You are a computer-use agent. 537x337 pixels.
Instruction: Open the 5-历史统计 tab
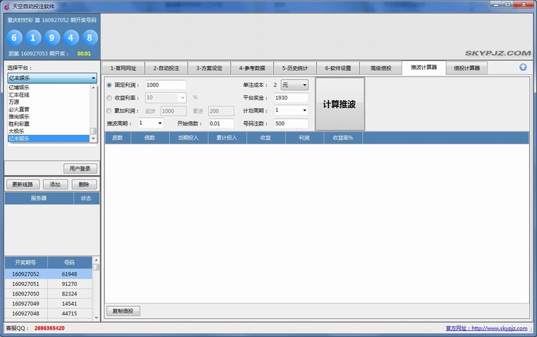295,68
